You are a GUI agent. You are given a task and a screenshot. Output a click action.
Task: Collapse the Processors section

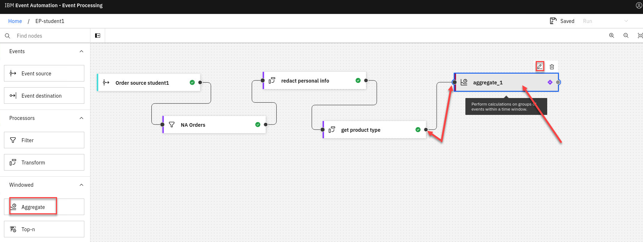[x=81, y=118]
